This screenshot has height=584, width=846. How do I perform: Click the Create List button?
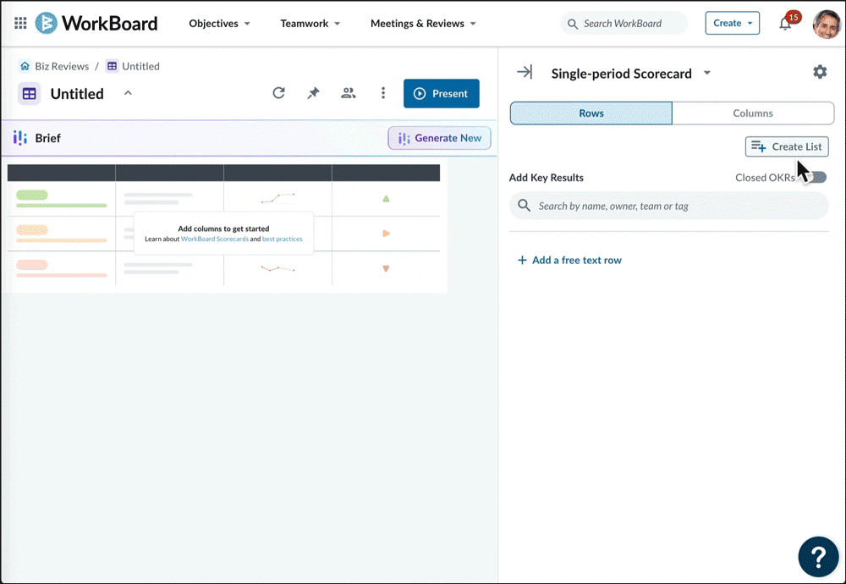(787, 146)
